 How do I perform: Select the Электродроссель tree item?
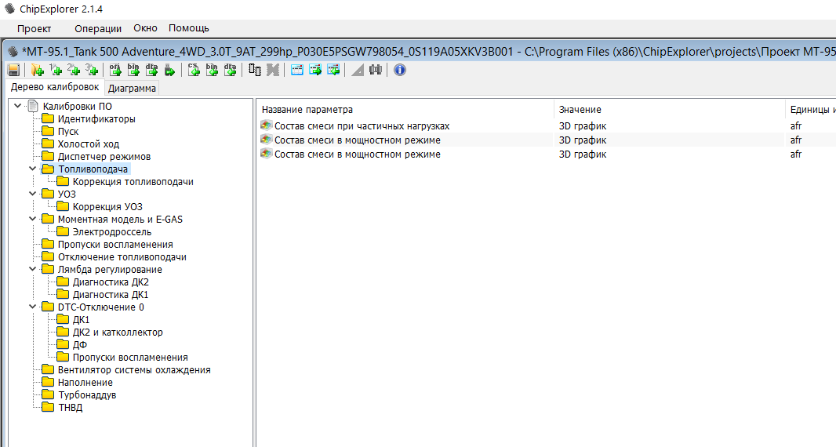(x=111, y=232)
